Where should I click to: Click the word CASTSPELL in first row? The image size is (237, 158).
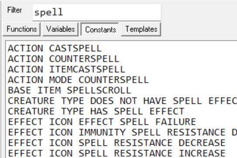click(x=75, y=49)
